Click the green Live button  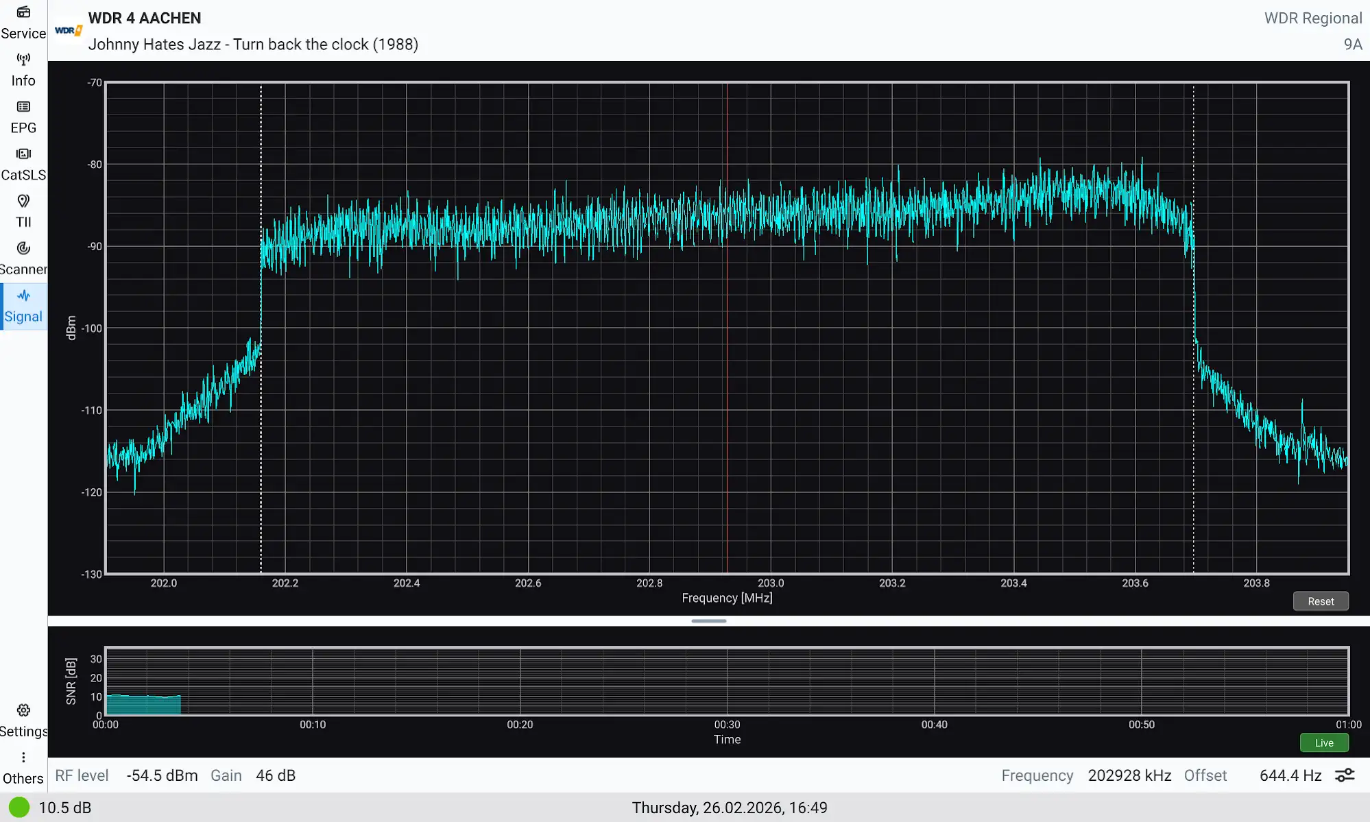[1324, 742]
